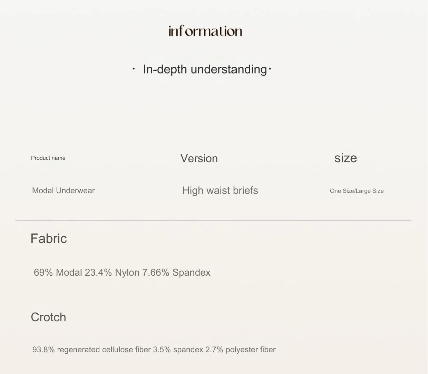
Task: Click the bullet dot after 'understanding'
Action: coord(270,69)
